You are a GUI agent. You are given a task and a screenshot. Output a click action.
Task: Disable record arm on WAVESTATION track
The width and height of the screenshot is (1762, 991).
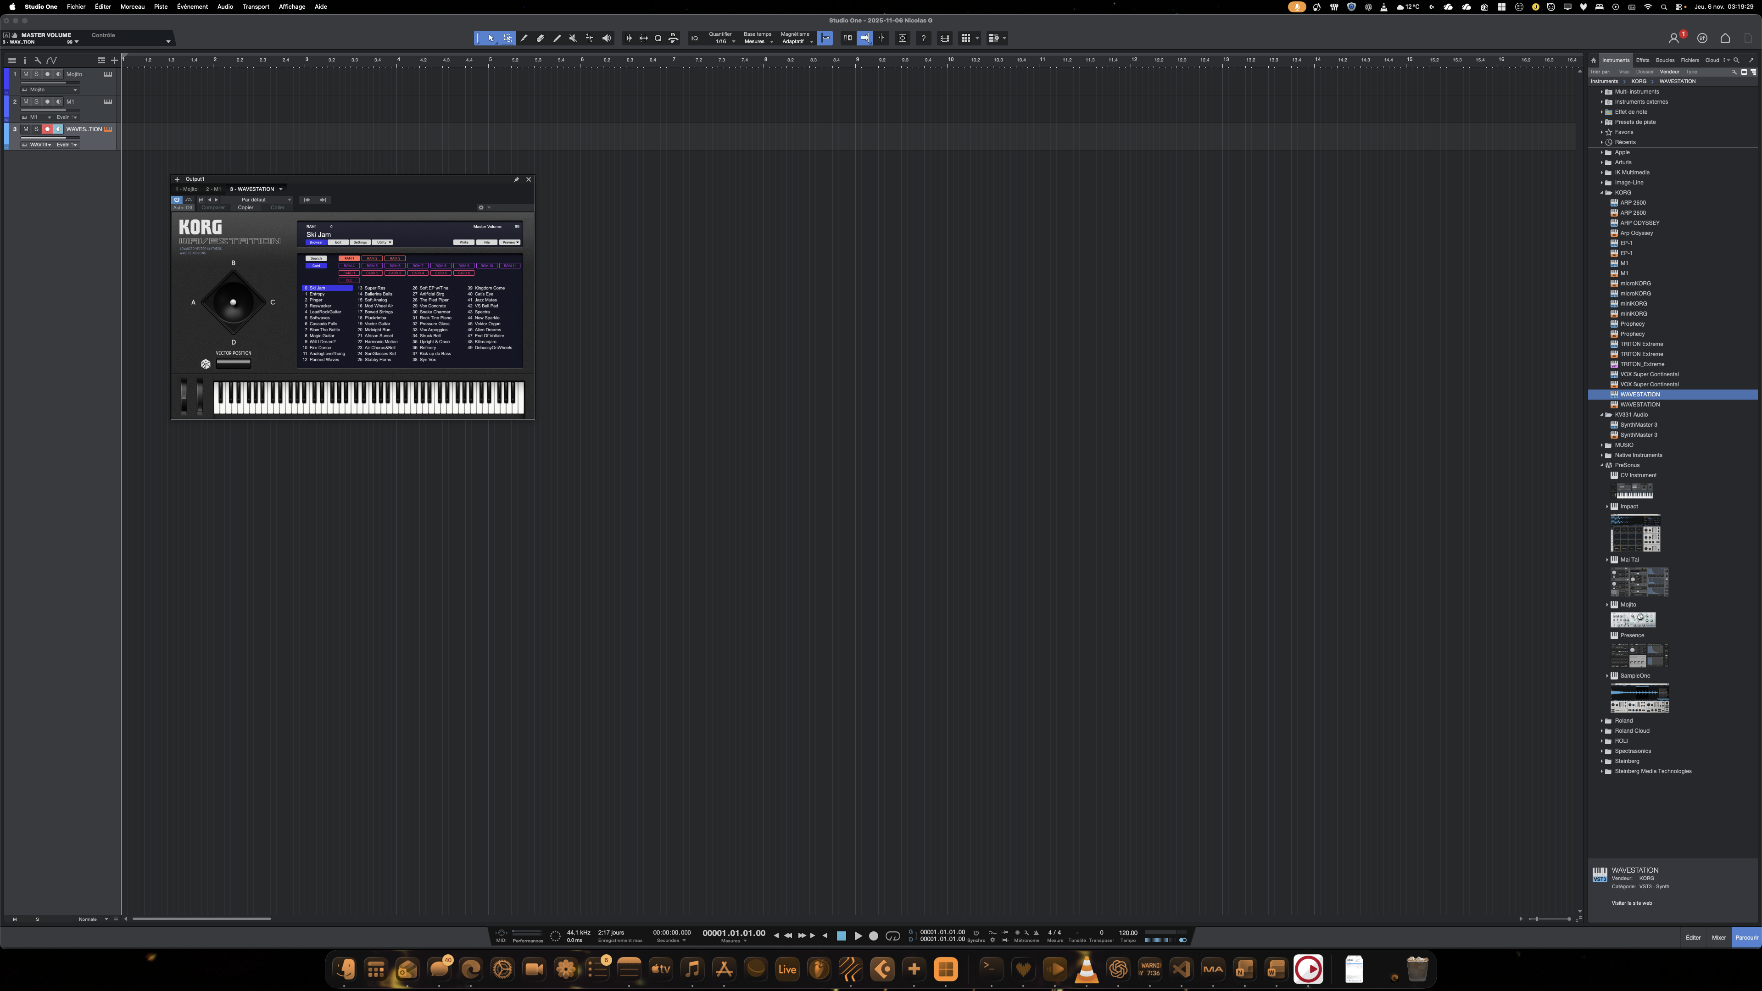pyautogui.click(x=47, y=129)
